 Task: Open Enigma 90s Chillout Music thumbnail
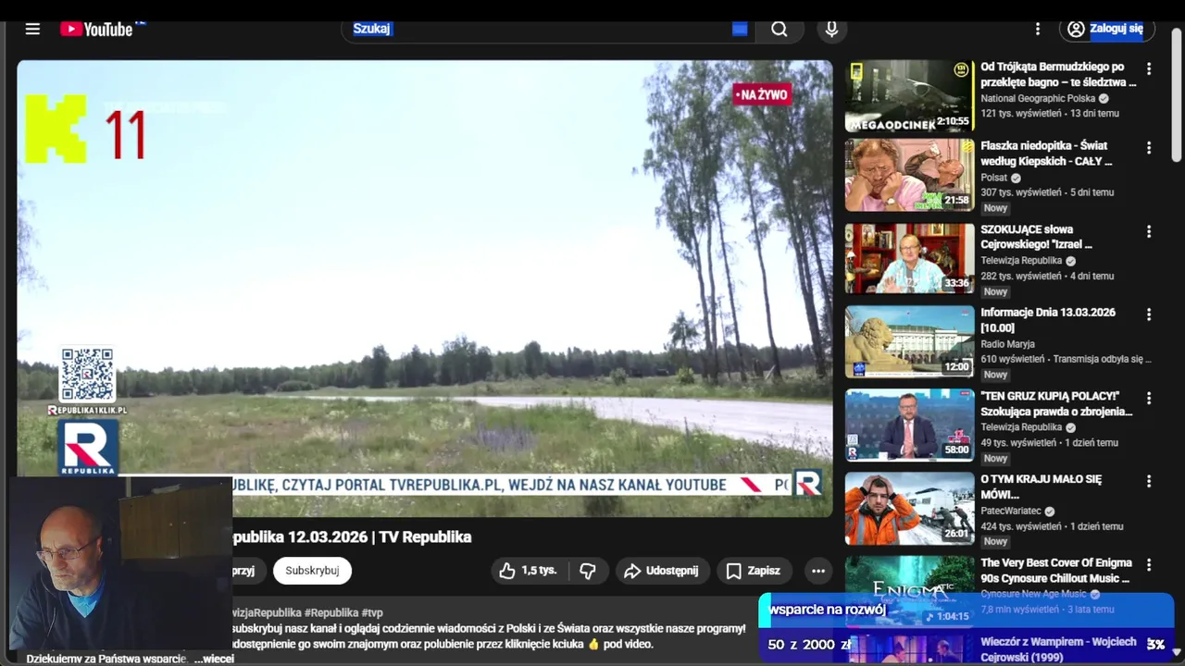coord(909,590)
